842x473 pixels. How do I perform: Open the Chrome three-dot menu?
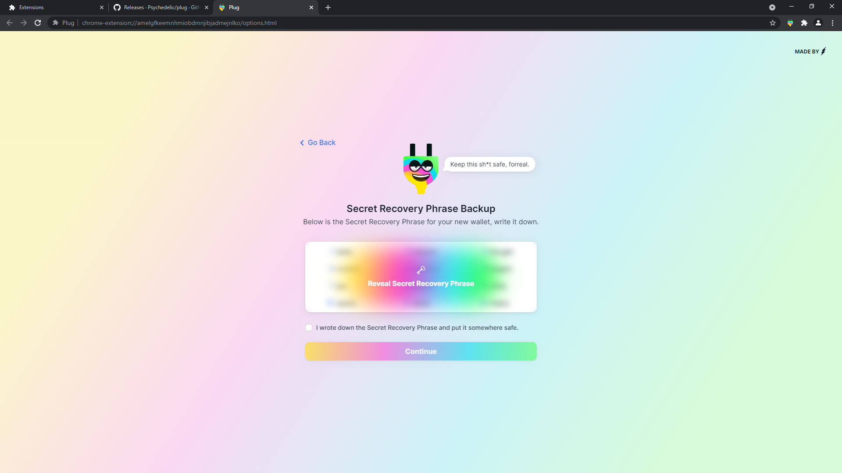point(832,23)
